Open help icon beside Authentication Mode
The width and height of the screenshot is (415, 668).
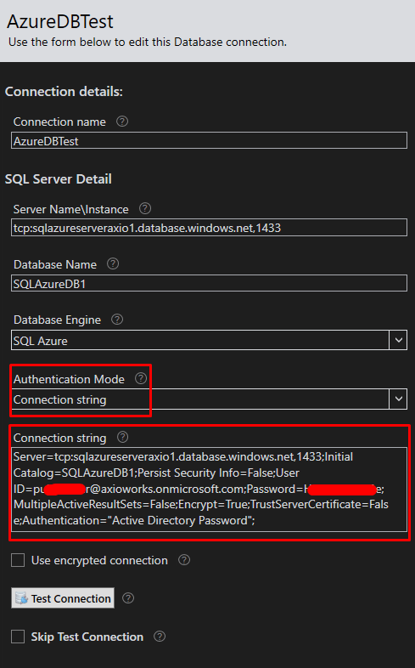[141, 378]
